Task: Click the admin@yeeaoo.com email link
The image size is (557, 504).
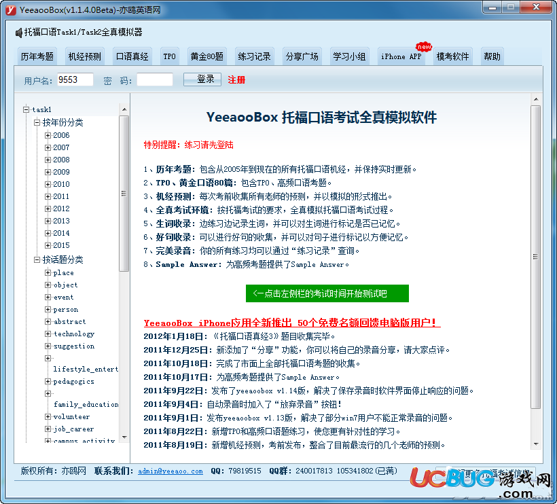Action: [170, 471]
